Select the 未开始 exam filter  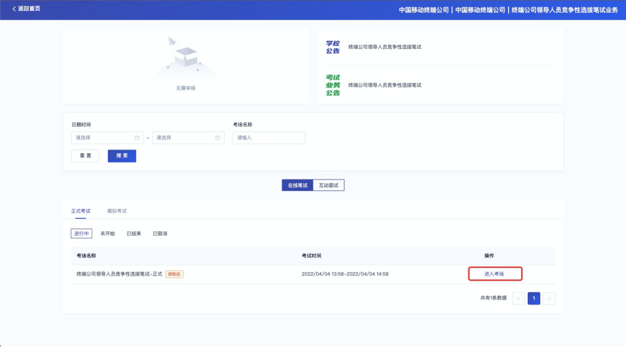point(108,233)
